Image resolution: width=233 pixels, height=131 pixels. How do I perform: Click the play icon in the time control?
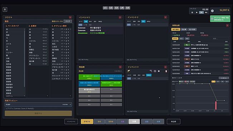coord(197,13)
